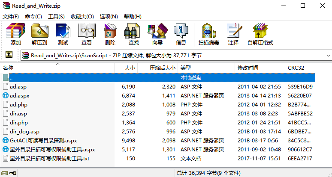332x177 pixels.
Task: Maximize the WinRAR window
Action: coord(303,6)
